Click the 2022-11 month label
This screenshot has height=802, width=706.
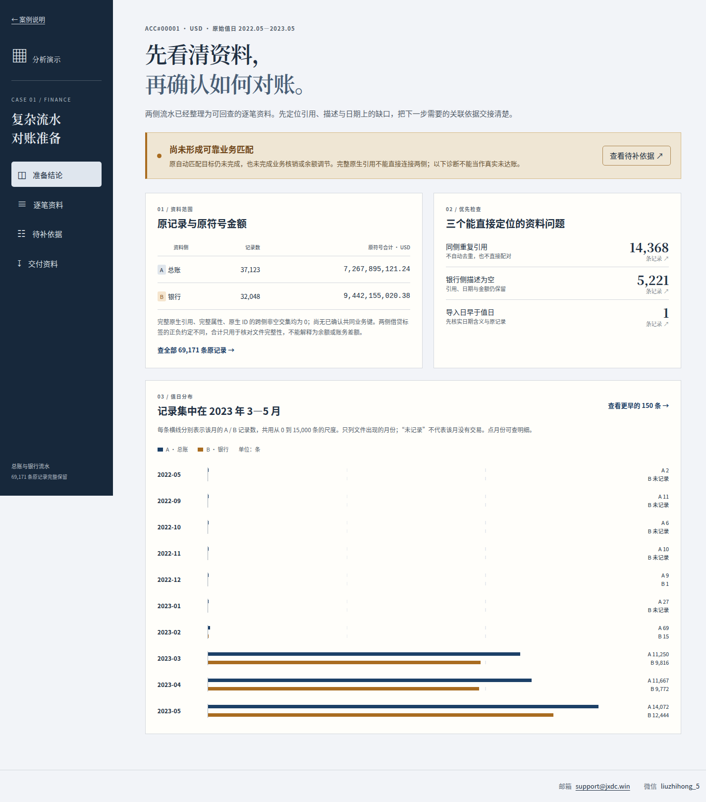click(x=169, y=553)
